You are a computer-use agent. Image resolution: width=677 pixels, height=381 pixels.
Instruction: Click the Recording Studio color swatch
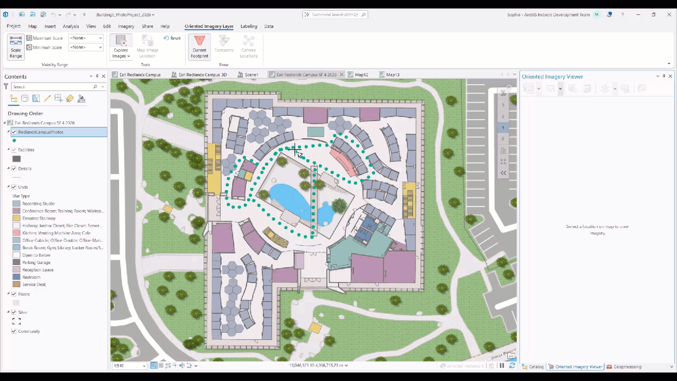[16, 204]
